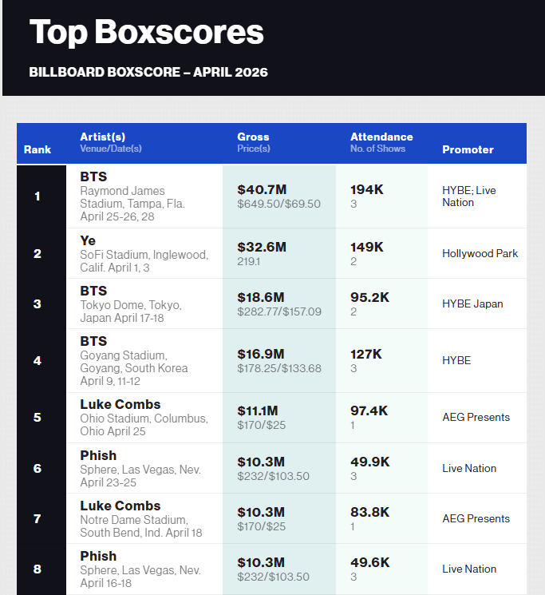Image resolution: width=545 pixels, height=595 pixels.
Task: Click BTS Goyang Stadium entry
Action: 271,361
